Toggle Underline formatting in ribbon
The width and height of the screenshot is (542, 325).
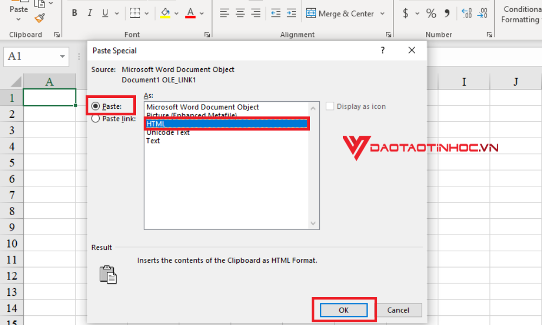tap(105, 13)
